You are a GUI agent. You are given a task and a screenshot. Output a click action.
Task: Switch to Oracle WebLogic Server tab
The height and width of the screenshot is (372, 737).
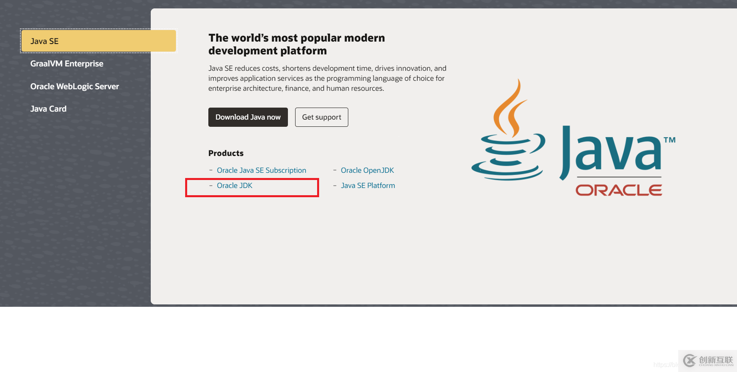[75, 86]
